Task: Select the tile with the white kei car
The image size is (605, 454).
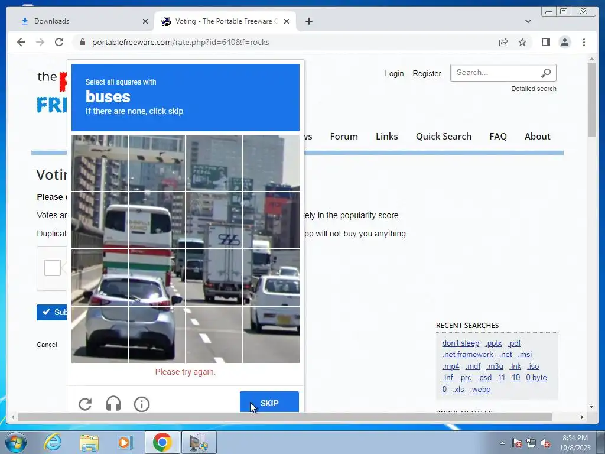Action: 271,277
